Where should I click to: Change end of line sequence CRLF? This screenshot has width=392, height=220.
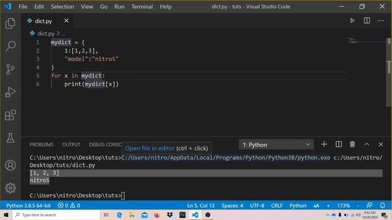(277, 205)
